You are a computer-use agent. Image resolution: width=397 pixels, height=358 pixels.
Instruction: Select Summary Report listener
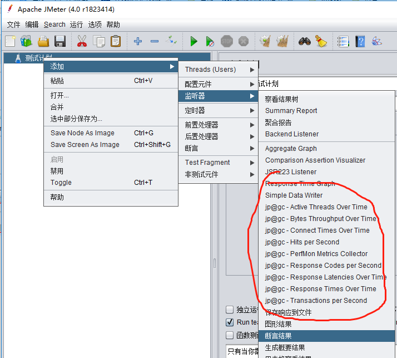(x=326, y=111)
